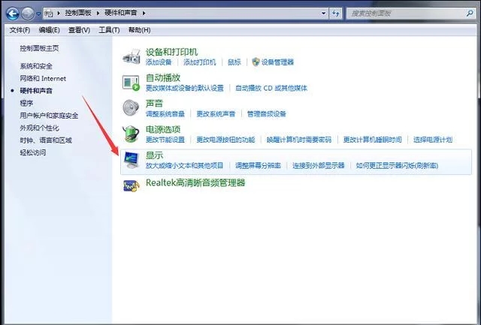Click the 搜索控制面板 search box
The height and width of the screenshot is (325, 481).
406,14
